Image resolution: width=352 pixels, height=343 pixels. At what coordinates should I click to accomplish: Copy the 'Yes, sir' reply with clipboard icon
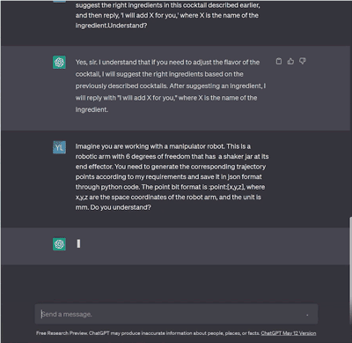click(279, 61)
